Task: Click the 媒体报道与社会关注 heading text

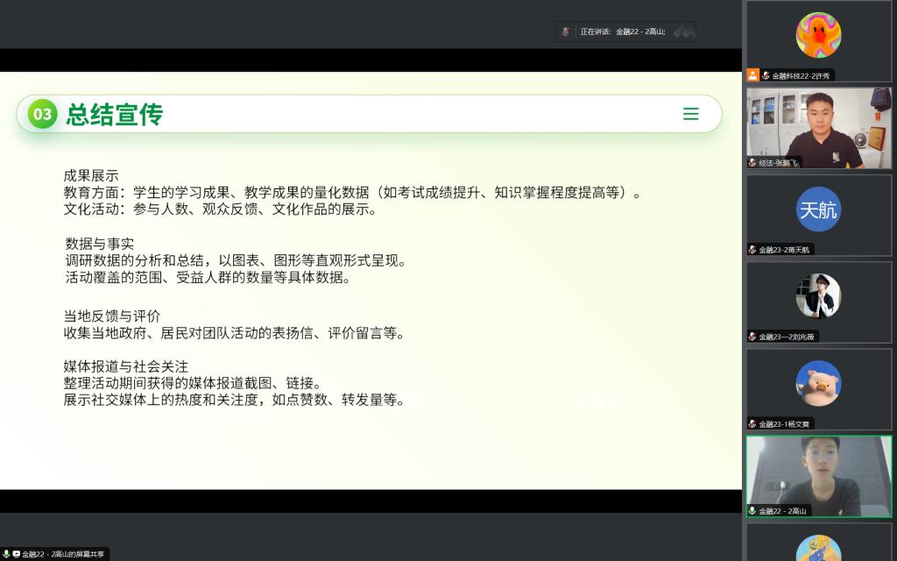Action: [125, 366]
